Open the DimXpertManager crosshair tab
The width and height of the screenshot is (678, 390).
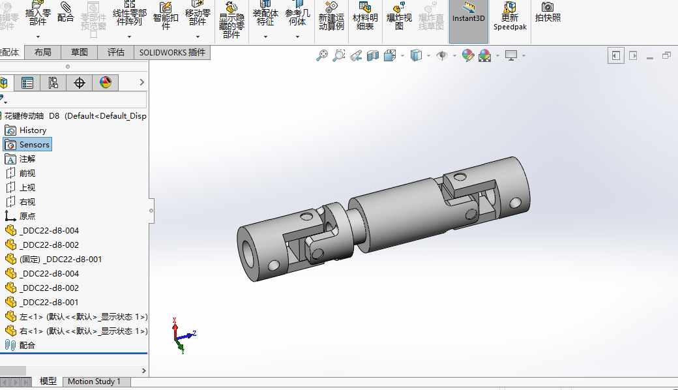pyautogui.click(x=79, y=83)
